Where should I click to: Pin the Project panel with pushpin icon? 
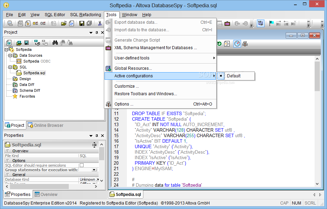(x=97, y=33)
